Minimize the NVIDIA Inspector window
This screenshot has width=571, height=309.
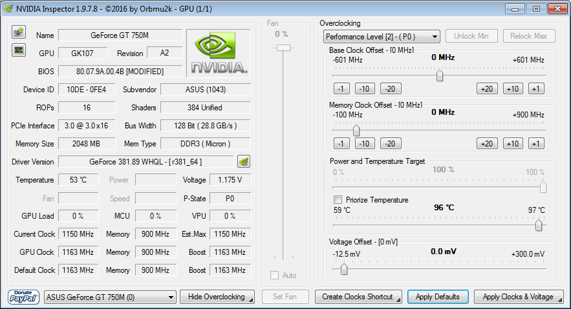pos(515,9)
